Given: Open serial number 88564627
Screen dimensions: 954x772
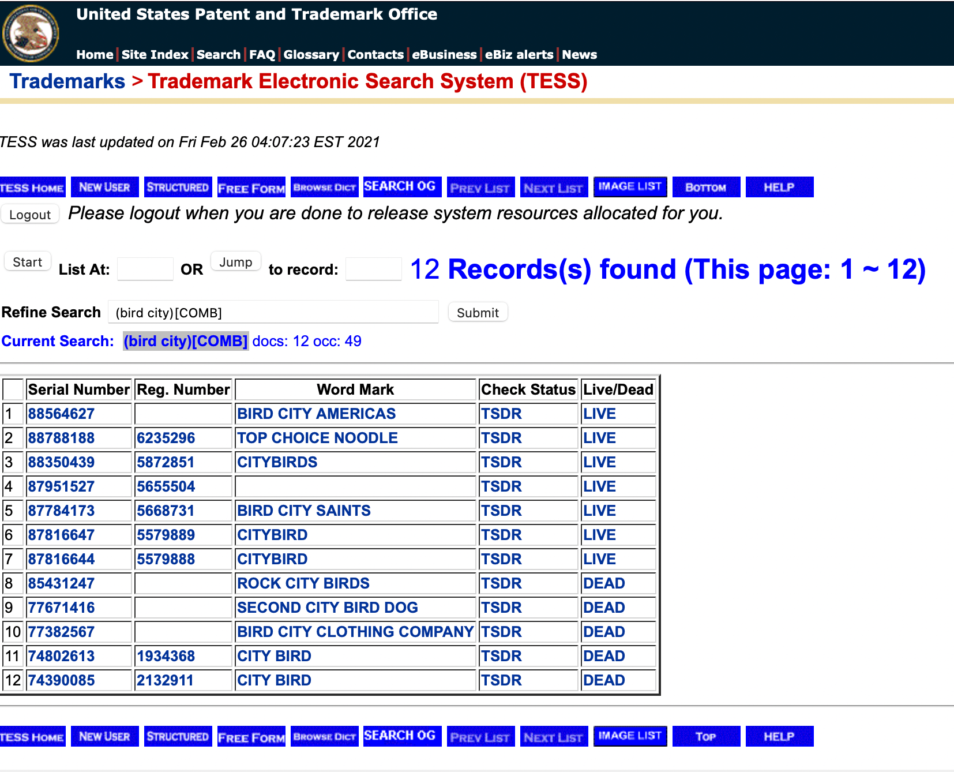Looking at the screenshot, I should click(x=61, y=414).
